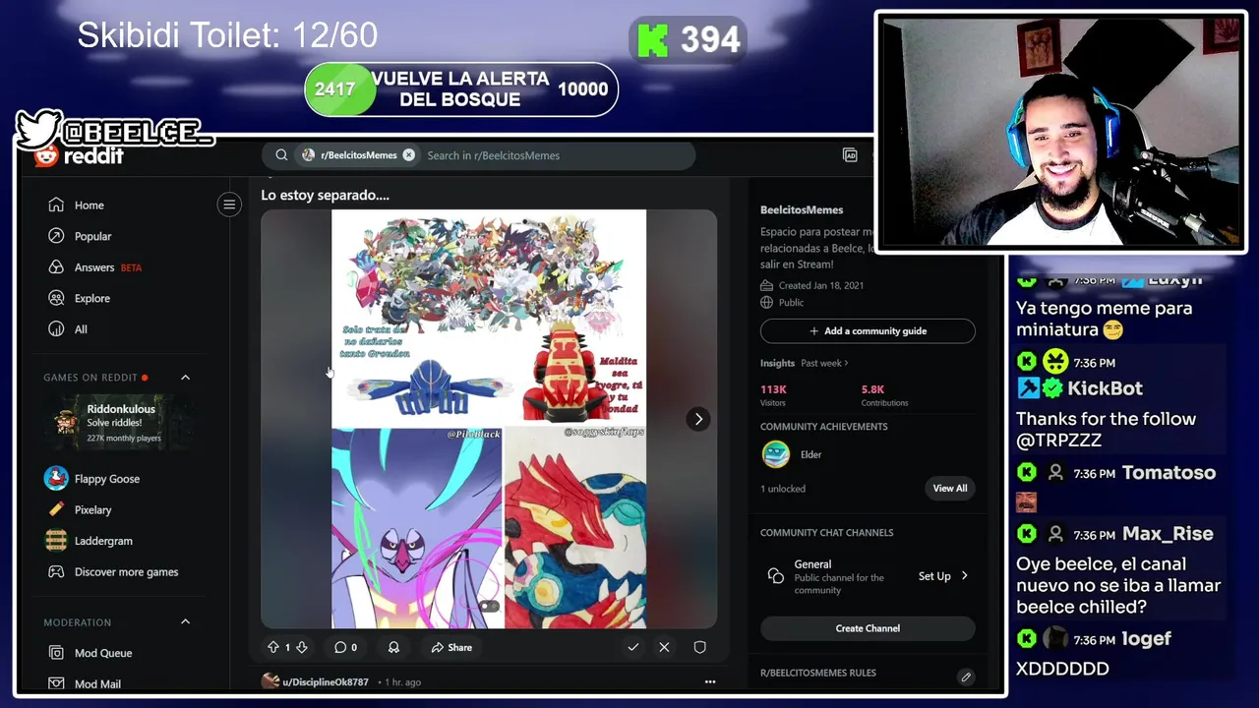This screenshot has width=1259, height=708.
Task: Open the Pokemon meme image
Action: 489,419
